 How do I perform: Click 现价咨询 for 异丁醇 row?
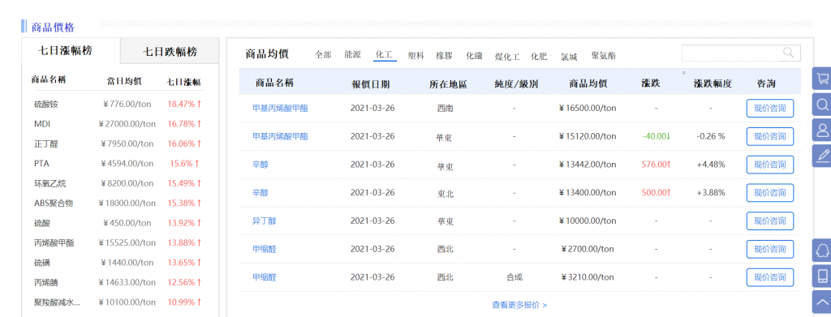[x=770, y=221]
